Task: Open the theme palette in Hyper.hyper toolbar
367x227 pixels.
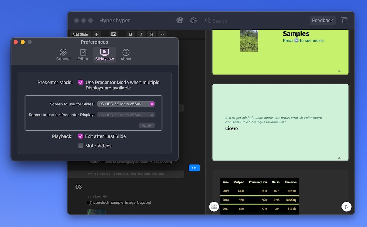Action: point(180,21)
